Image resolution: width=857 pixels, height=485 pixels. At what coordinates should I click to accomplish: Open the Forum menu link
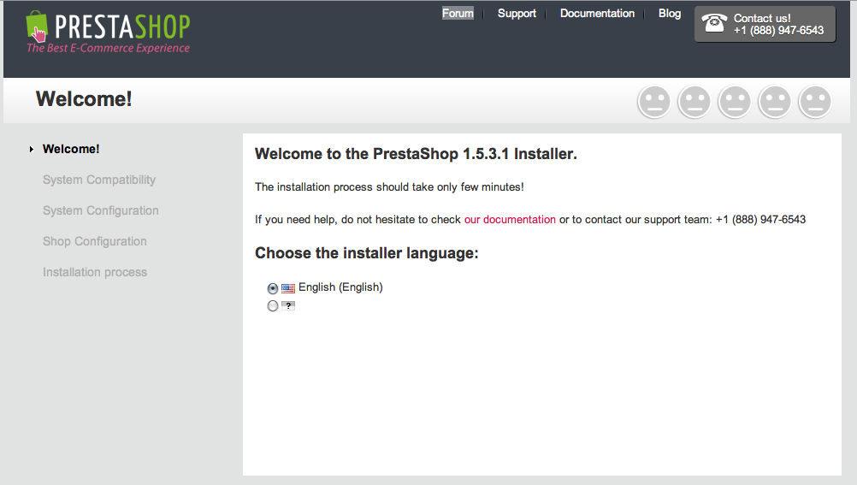(458, 13)
